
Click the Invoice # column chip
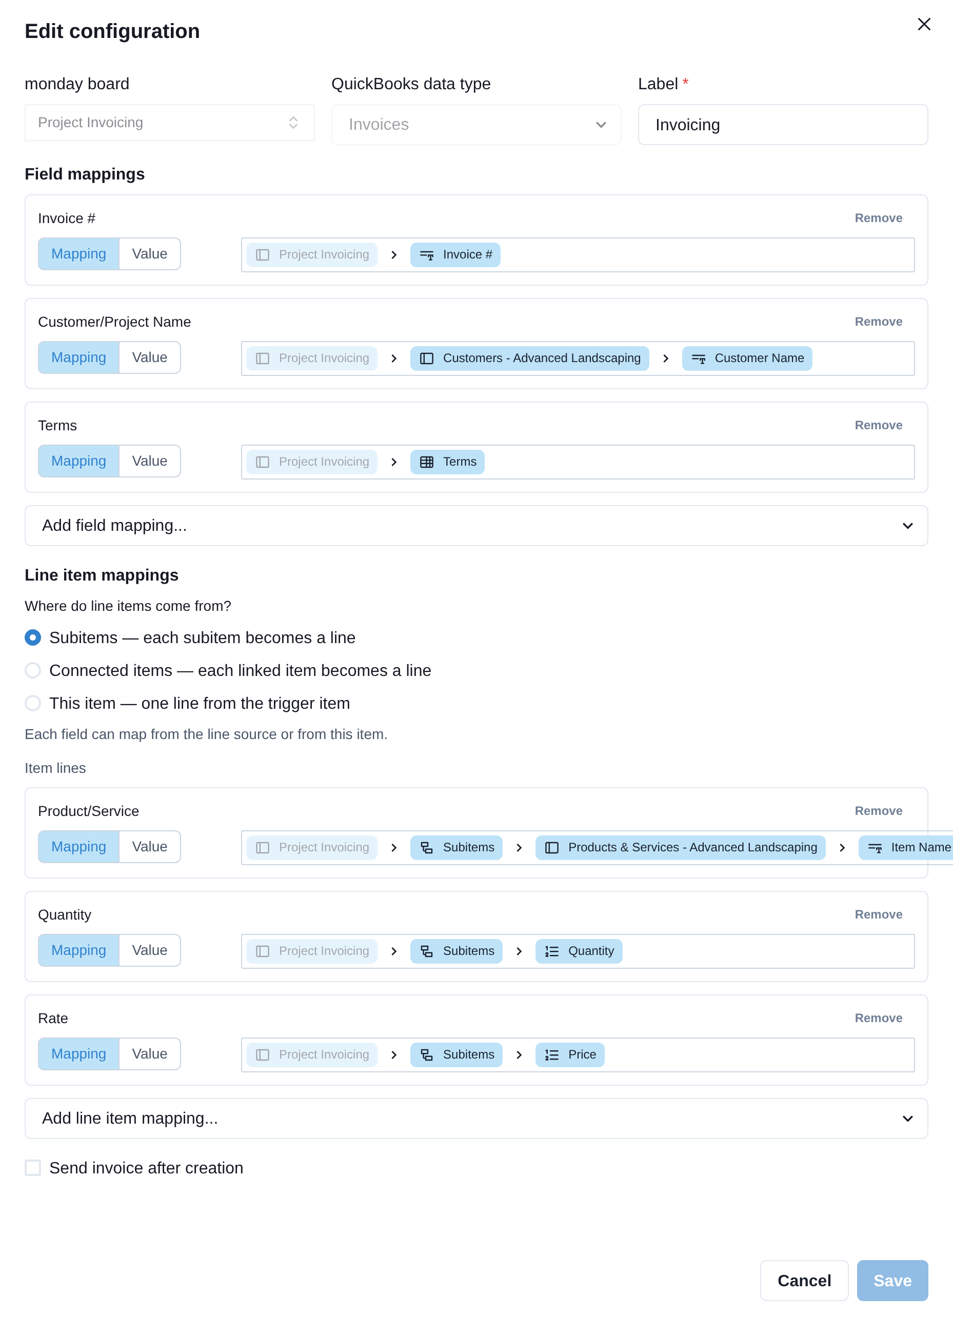455,255
